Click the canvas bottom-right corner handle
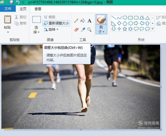Viewport: 166px width, 136px height. pos(161,130)
